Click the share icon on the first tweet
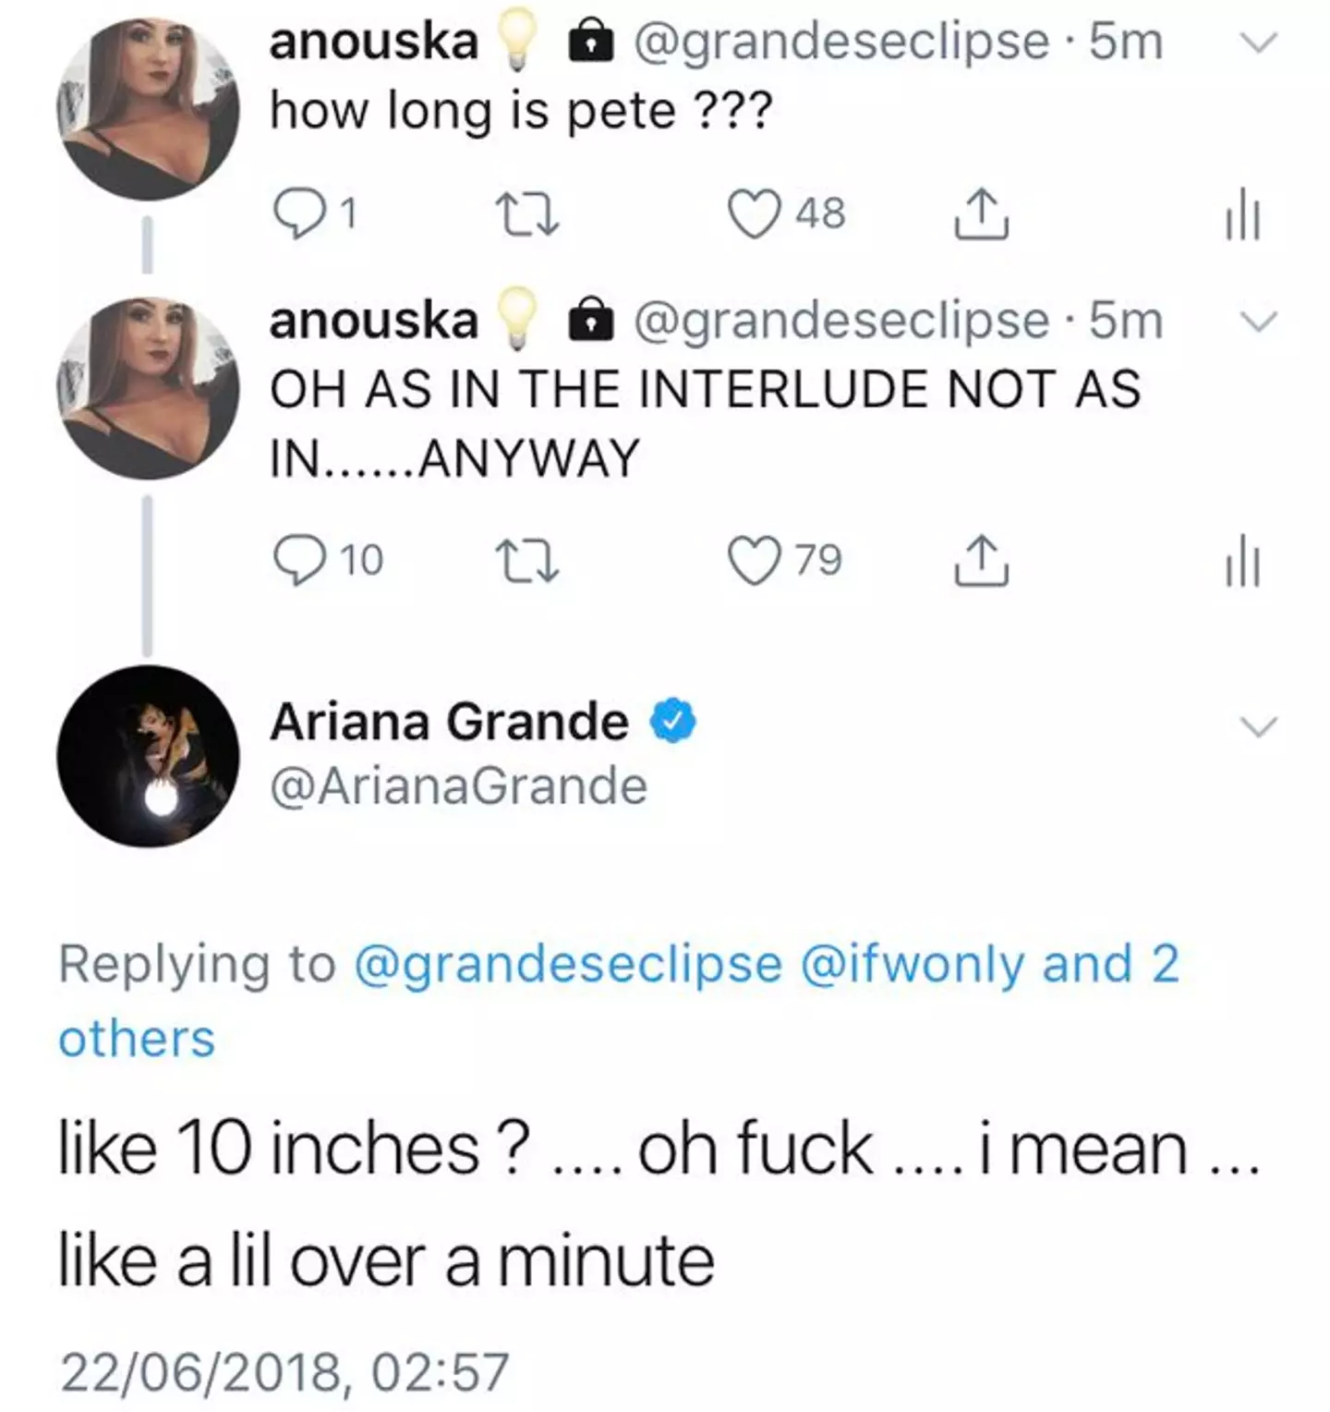Image resolution: width=1330 pixels, height=1412 pixels. click(x=981, y=214)
